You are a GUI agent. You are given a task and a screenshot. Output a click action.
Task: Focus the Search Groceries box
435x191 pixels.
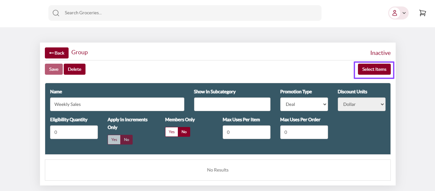(x=185, y=13)
